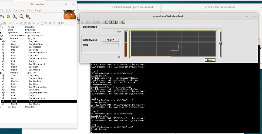Open the View menu in Xtt proview
262x134 pixels.
pyautogui.click(x=30, y=10)
